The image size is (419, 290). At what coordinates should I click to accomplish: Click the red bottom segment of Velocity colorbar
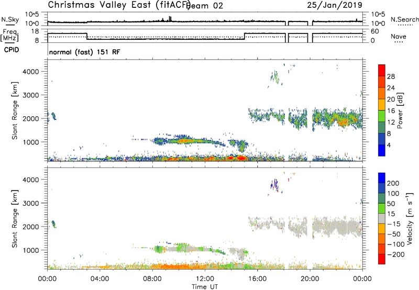[382, 259]
